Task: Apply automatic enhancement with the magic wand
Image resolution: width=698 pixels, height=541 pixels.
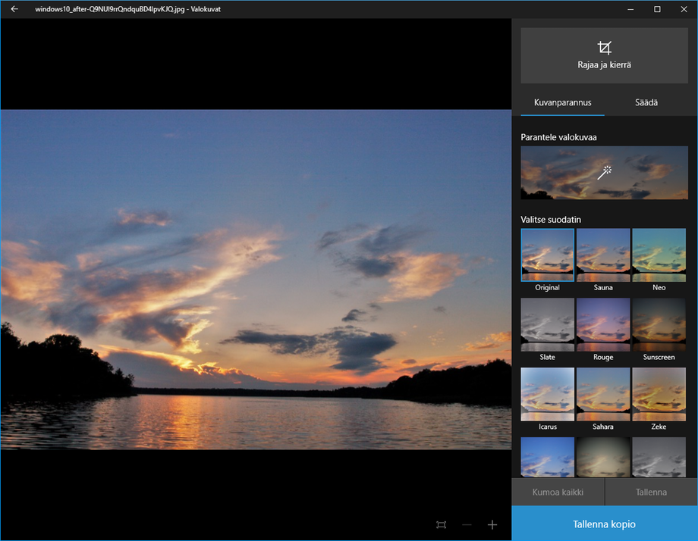Action: (x=604, y=173)
